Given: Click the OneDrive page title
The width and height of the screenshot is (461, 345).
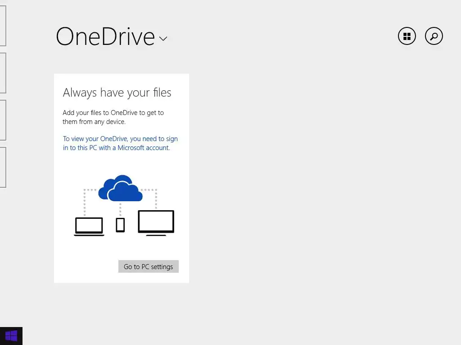Looking at the screenshot, I should (x=105, y=36).
